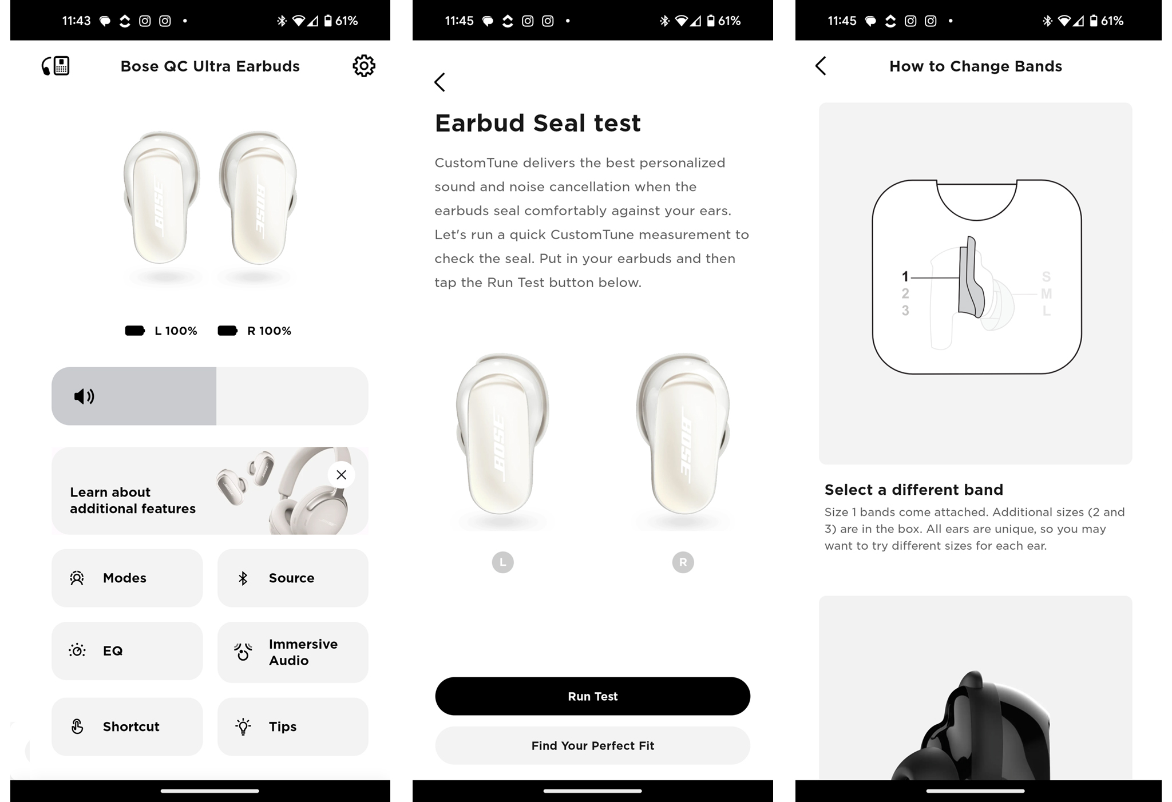
Task: Open the Bose app settings gear icon
Action: pyautogui.click(x=362, y=66)
